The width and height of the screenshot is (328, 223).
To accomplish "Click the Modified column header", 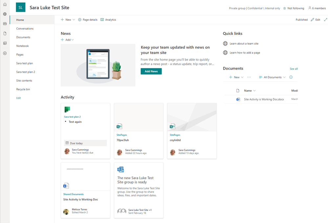I will 295,90.
